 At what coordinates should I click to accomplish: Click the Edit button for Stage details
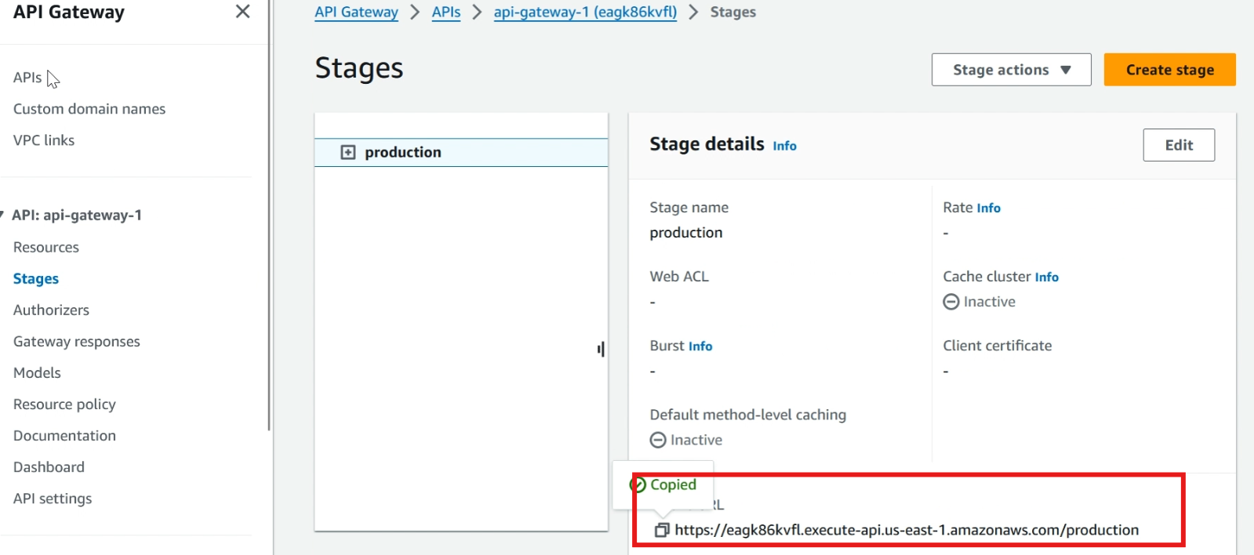pos(1179,145)
